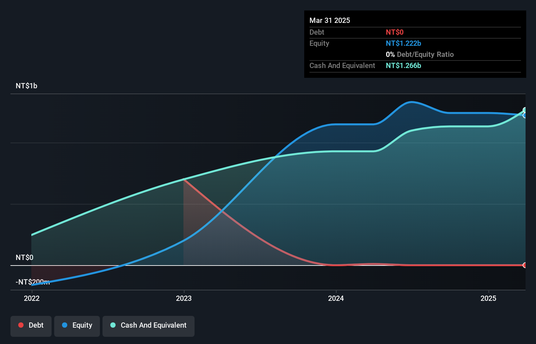Click the teal Cash endpoint marker

tap(525, 110)
